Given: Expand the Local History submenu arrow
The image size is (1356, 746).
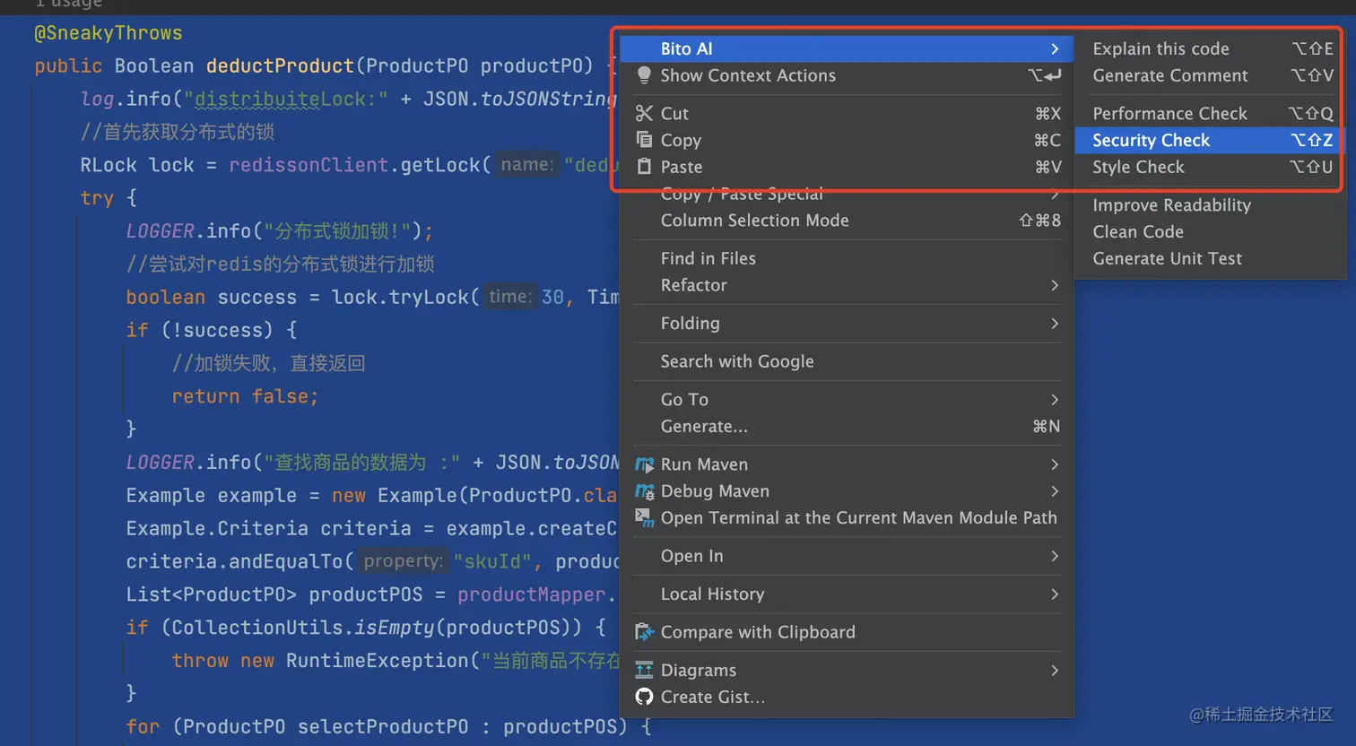Looking at the screenshot, I should click(1055, 594).
